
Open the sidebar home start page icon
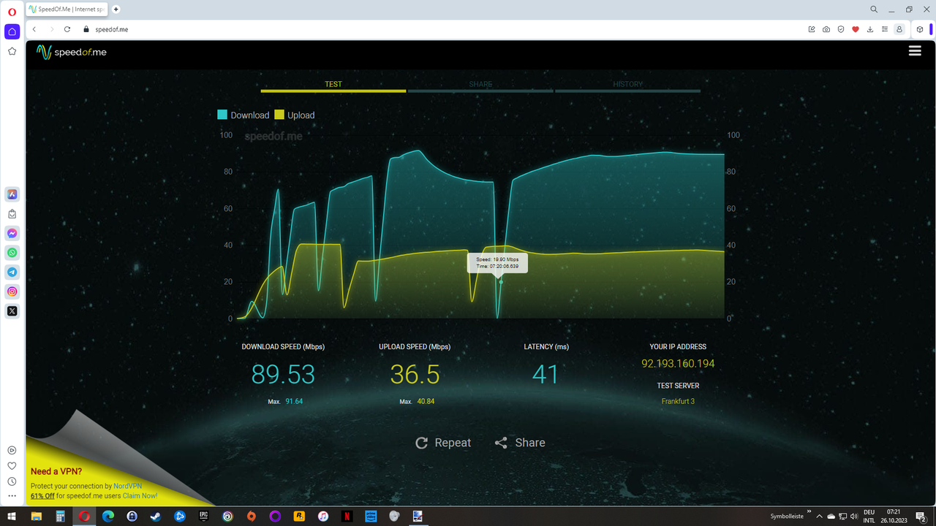(x=12, y=31)
